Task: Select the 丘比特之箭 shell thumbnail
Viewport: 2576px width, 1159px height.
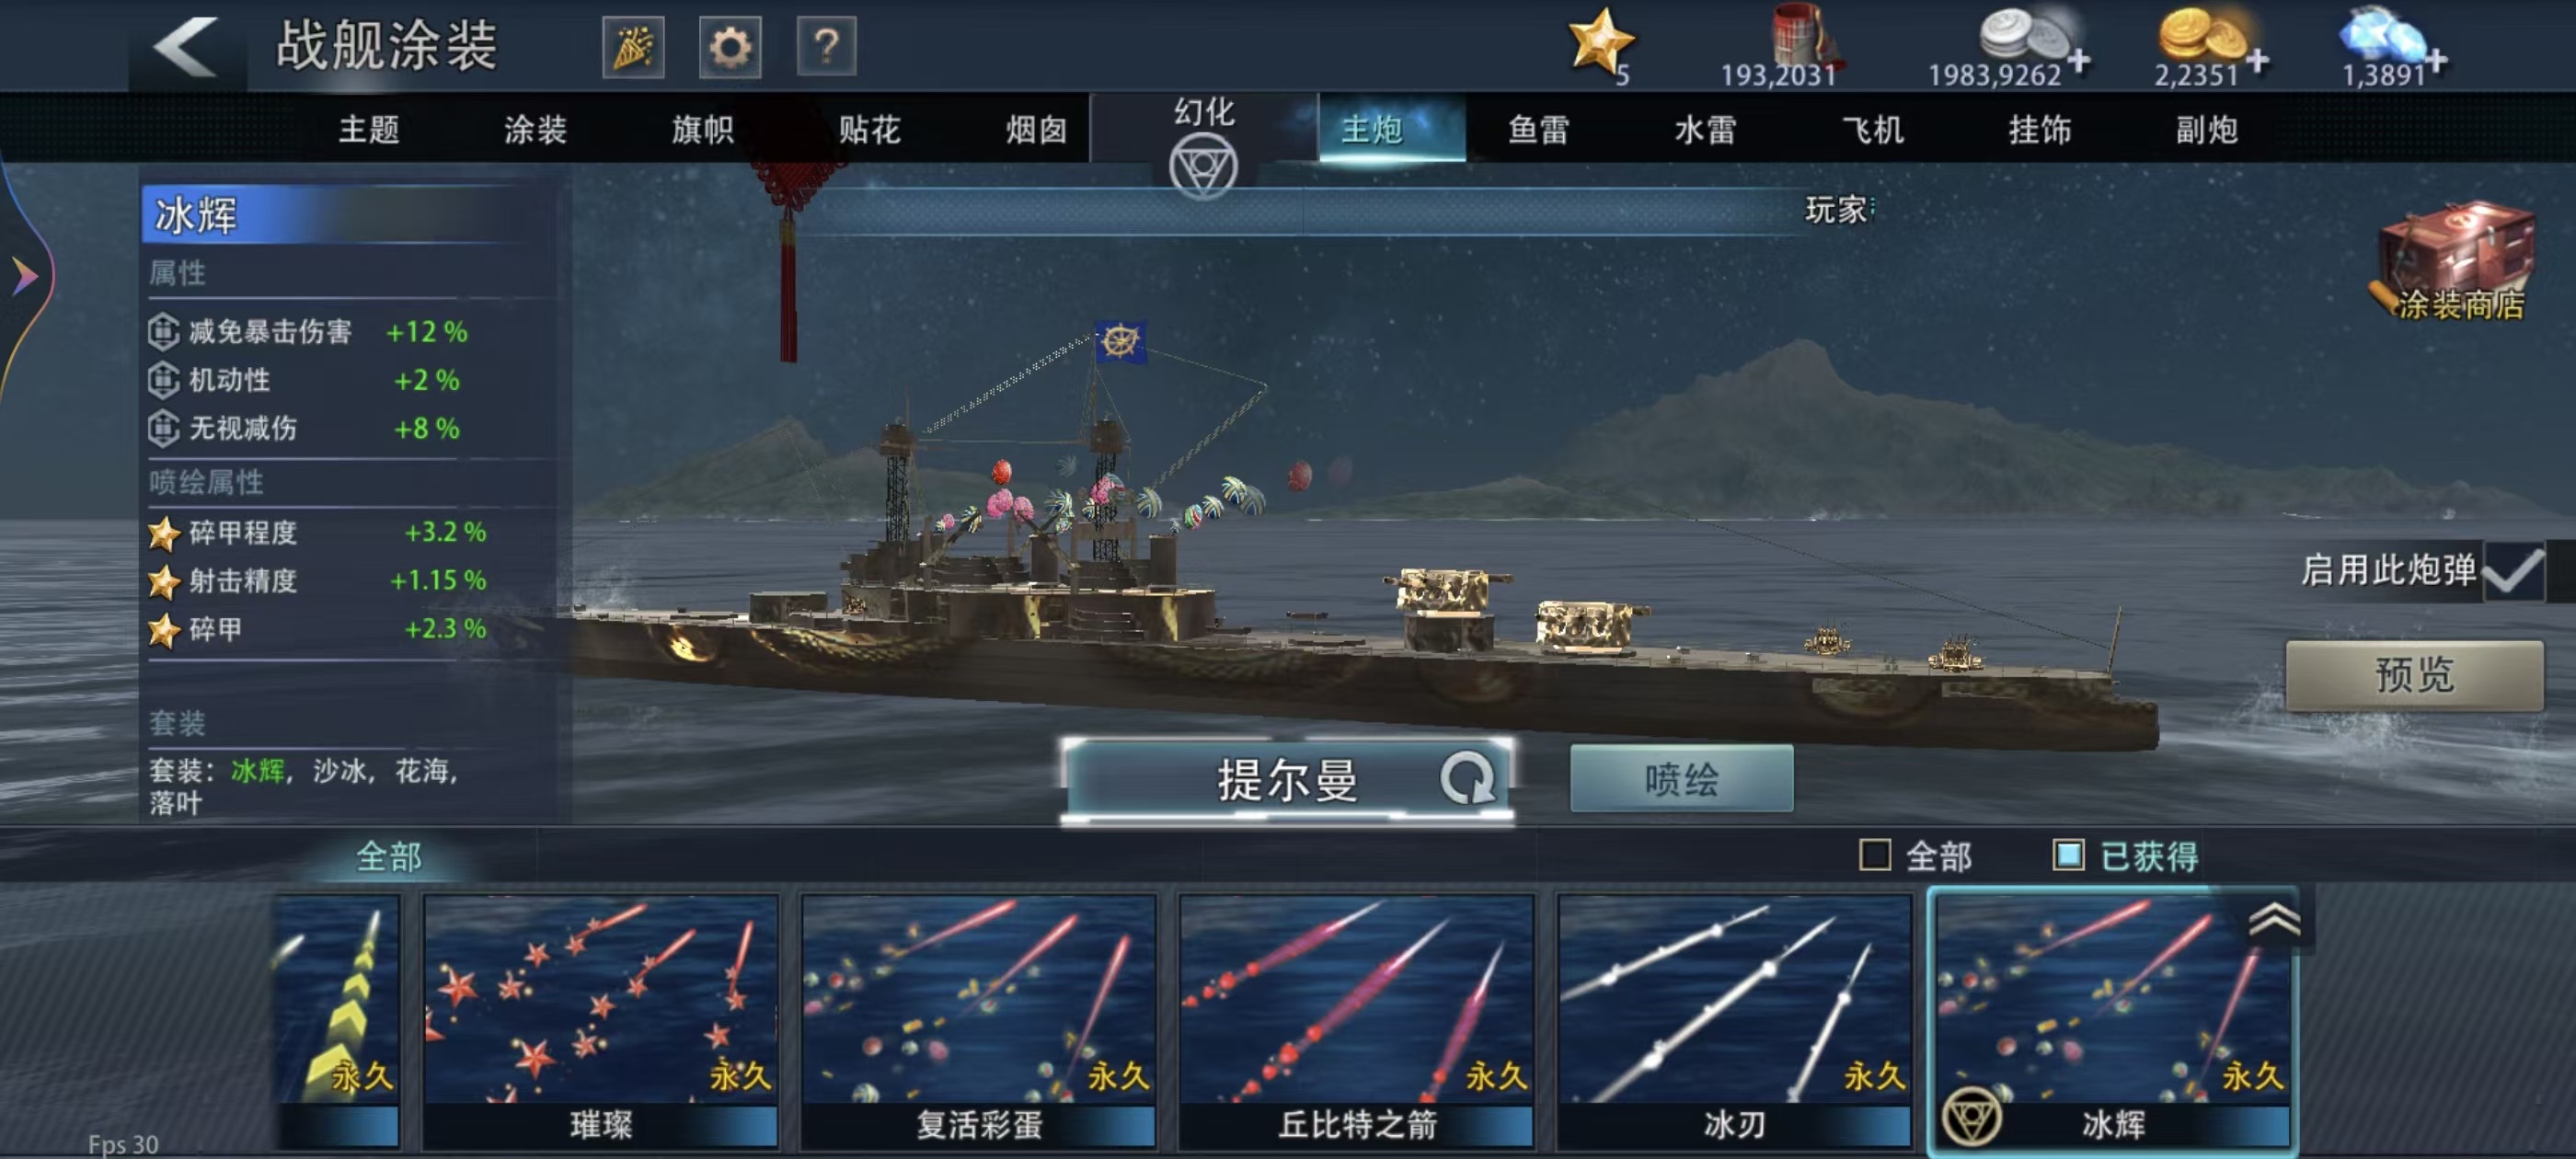Action: click(1356, 1021)
